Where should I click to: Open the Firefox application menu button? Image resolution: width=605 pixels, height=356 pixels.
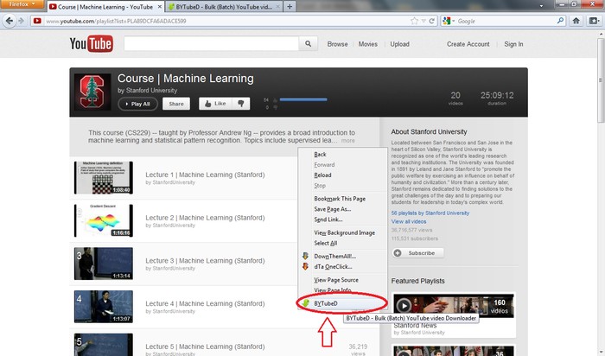tap(22, 3)
